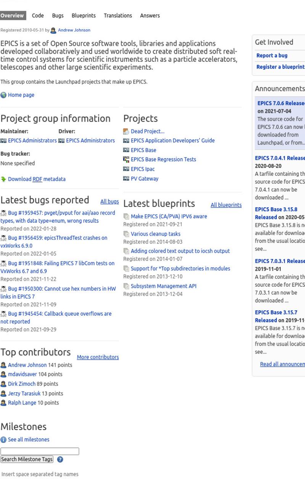305x488 pixels.
Task: Click the bug icon for Bug #1945454
Action: (3, 314)
